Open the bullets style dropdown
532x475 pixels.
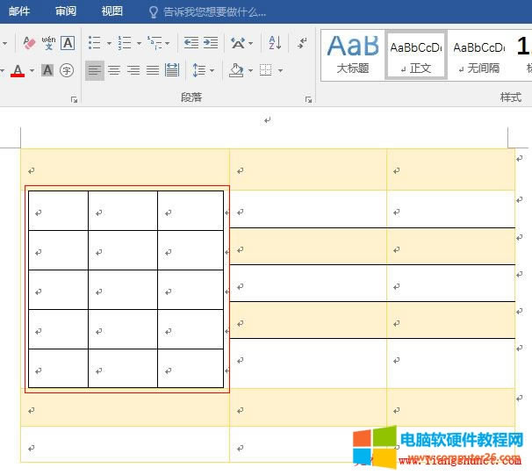(x=109, y=43)
